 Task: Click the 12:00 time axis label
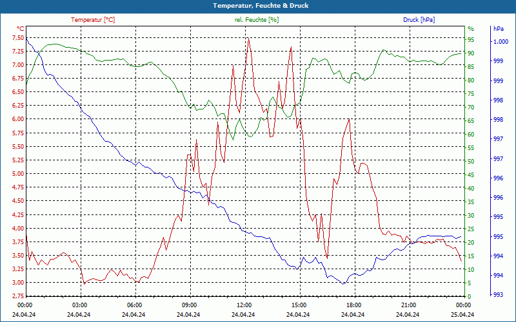click(x=244, y=305)
